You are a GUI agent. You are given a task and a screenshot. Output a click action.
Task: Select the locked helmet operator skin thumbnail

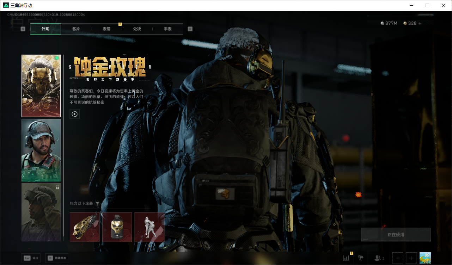41,212
